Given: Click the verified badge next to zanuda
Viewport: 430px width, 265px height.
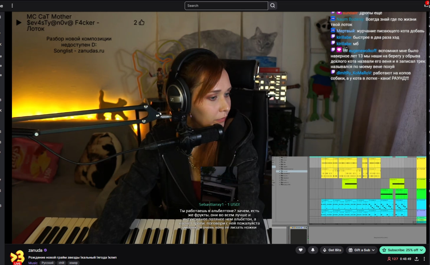Looking at the screenshot, I should tap(45, 250).
